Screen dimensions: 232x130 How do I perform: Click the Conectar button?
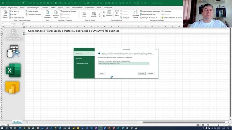(x=142, y=73)
